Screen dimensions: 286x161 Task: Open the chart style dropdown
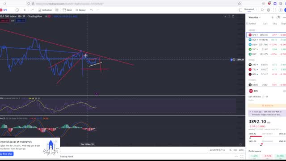pos(32,10)
